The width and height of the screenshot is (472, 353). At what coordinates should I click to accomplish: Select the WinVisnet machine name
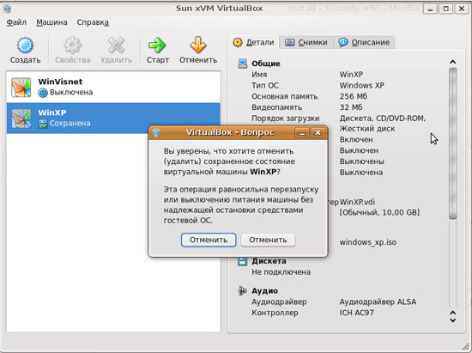click(x=60, y=82)
